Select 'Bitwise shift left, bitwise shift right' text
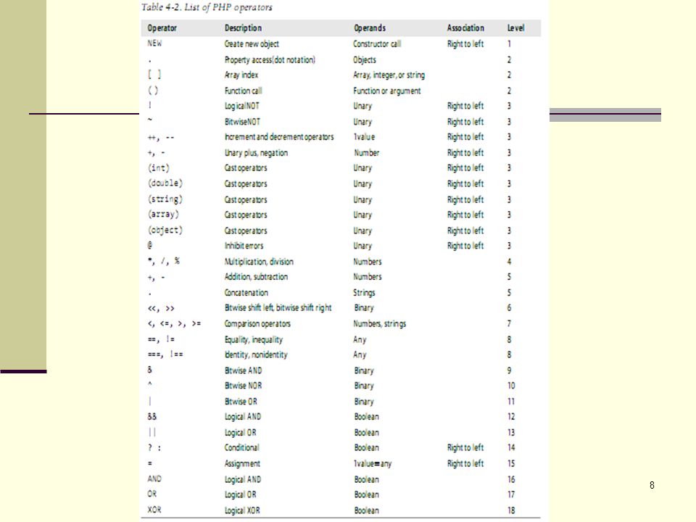696x522 pixels. coord(278,308)
